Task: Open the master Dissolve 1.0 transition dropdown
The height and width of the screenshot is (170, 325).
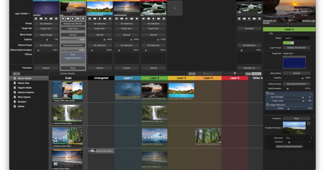Action: [x=249, y=68]
